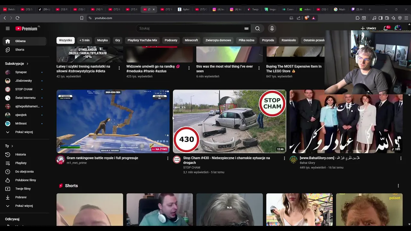Screen dimensions: 411x231
Task: Open notifications bell with 9+ badge
Action: (386, 28)
